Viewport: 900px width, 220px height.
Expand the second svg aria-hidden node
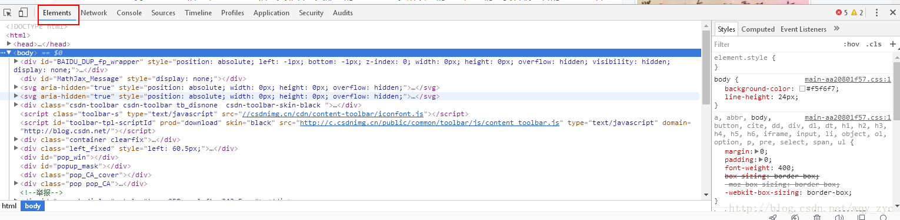click(16, 96)
